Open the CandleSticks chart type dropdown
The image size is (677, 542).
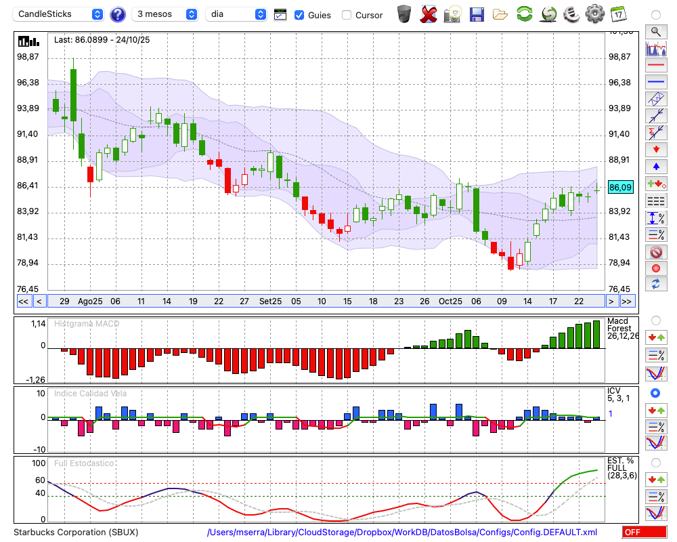click(60, 14)
